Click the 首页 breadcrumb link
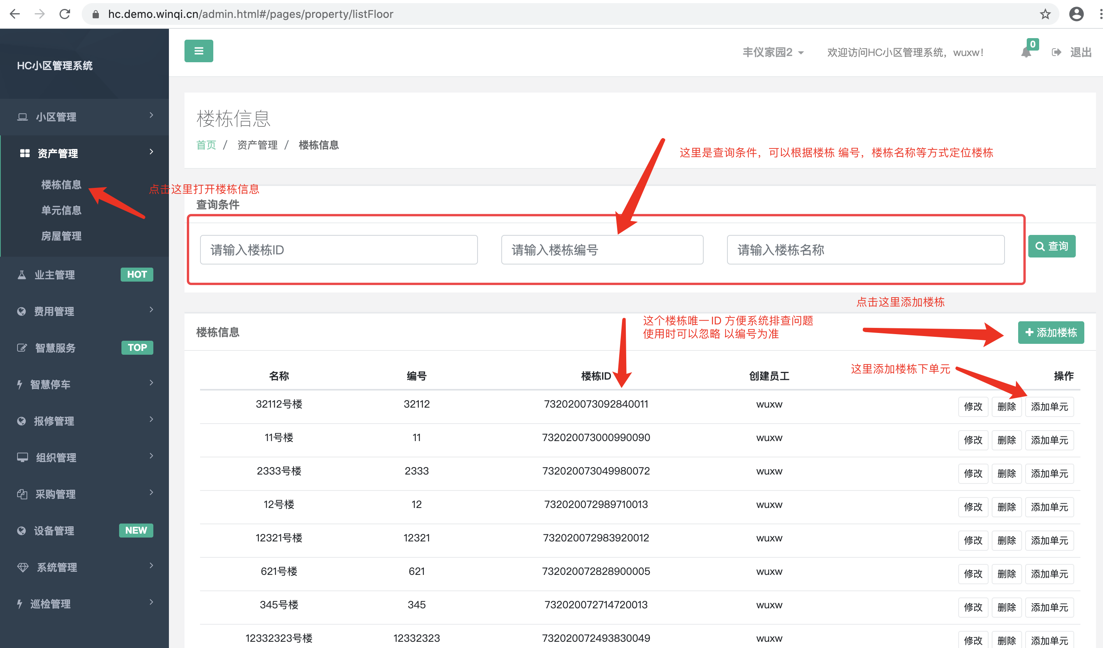Screen dimensions: 1103x648 (x=206, y=145)
